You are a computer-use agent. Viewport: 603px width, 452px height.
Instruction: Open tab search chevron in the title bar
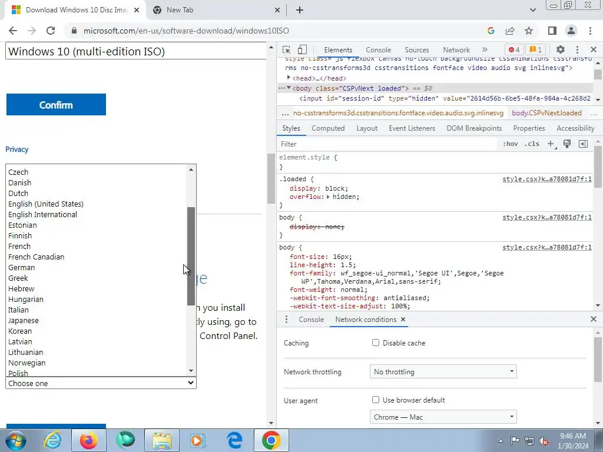pos(532,10)
